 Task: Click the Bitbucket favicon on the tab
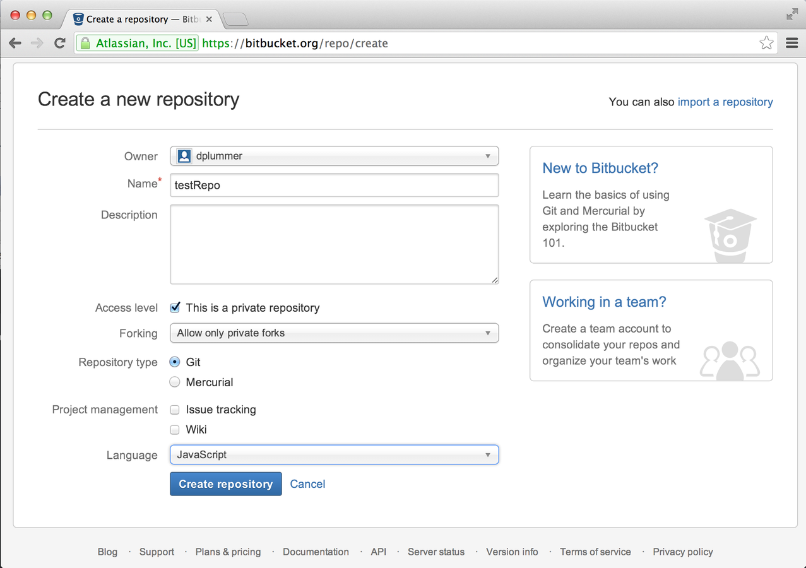[x=78, y=19]
